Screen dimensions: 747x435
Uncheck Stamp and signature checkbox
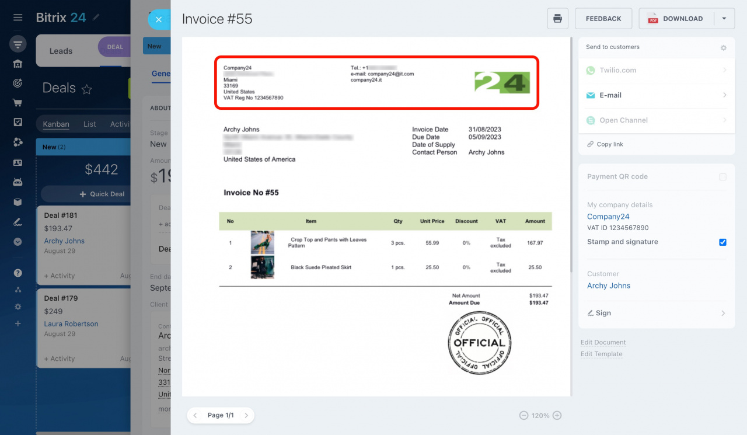722,242
